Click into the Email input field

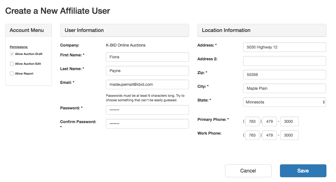(147, 84)
